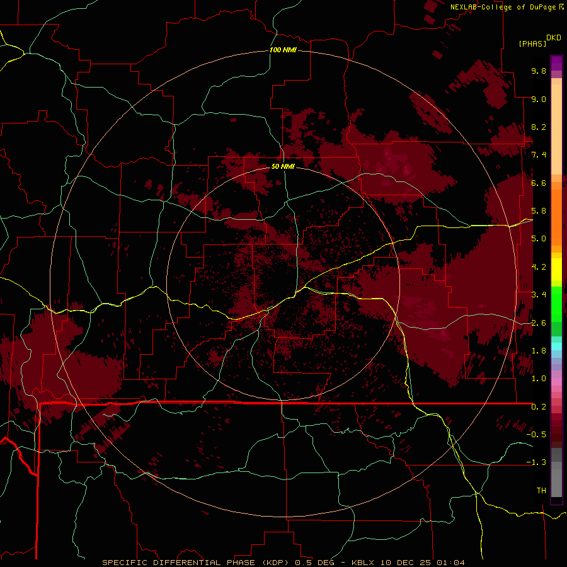Click the cyan band of color scale
Screen dimensions: 567x567
(x=556, y=346)
